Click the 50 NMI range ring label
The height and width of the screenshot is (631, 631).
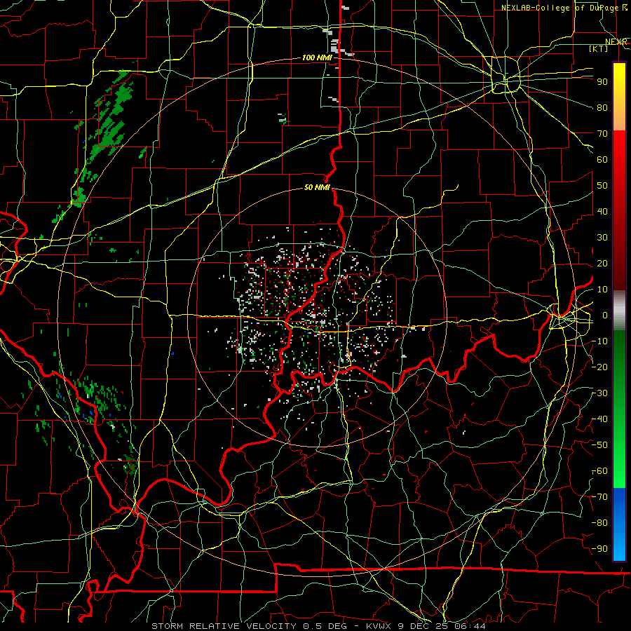coord(317,187)
